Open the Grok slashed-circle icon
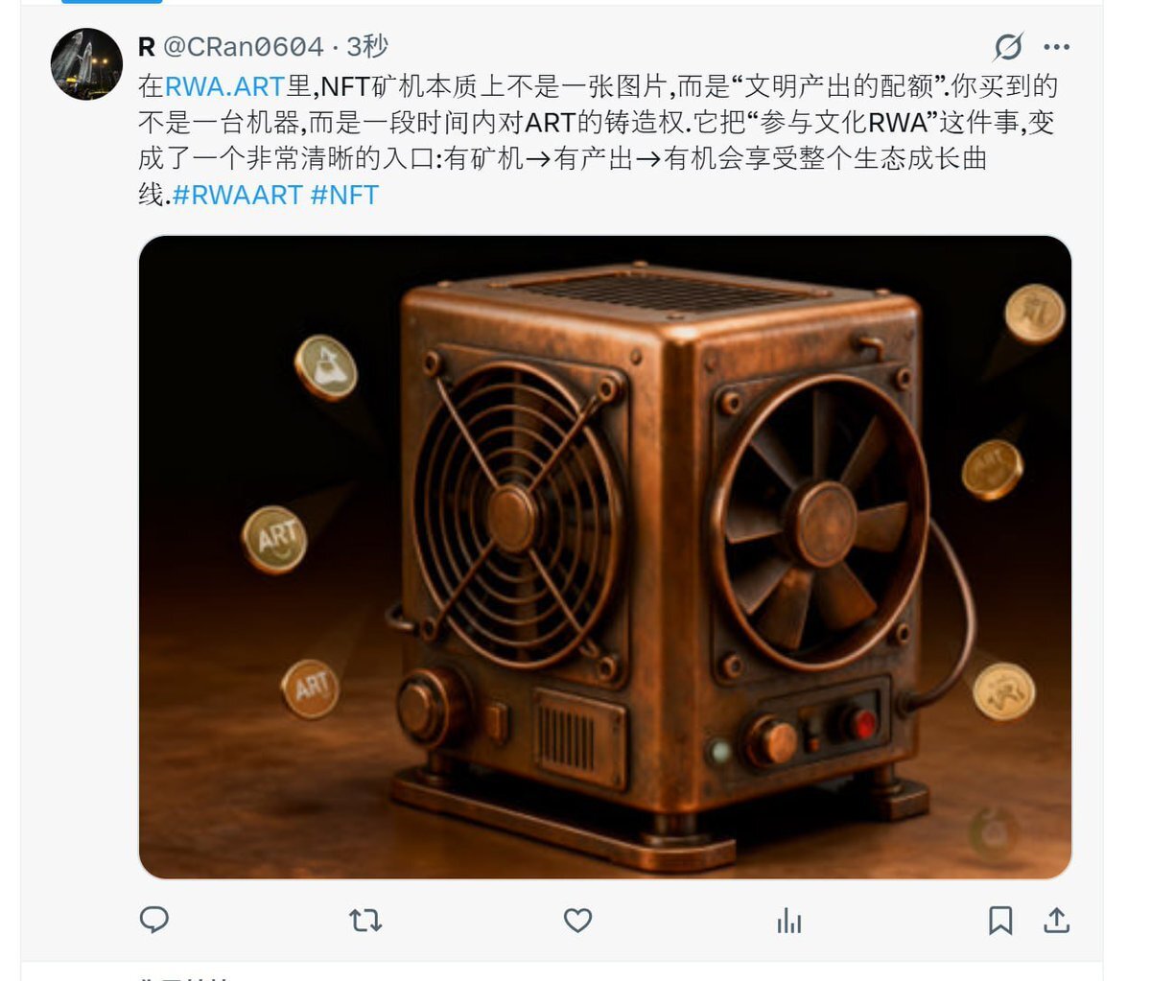The height and width of the screenshot is (981, 1151). 1008,46
